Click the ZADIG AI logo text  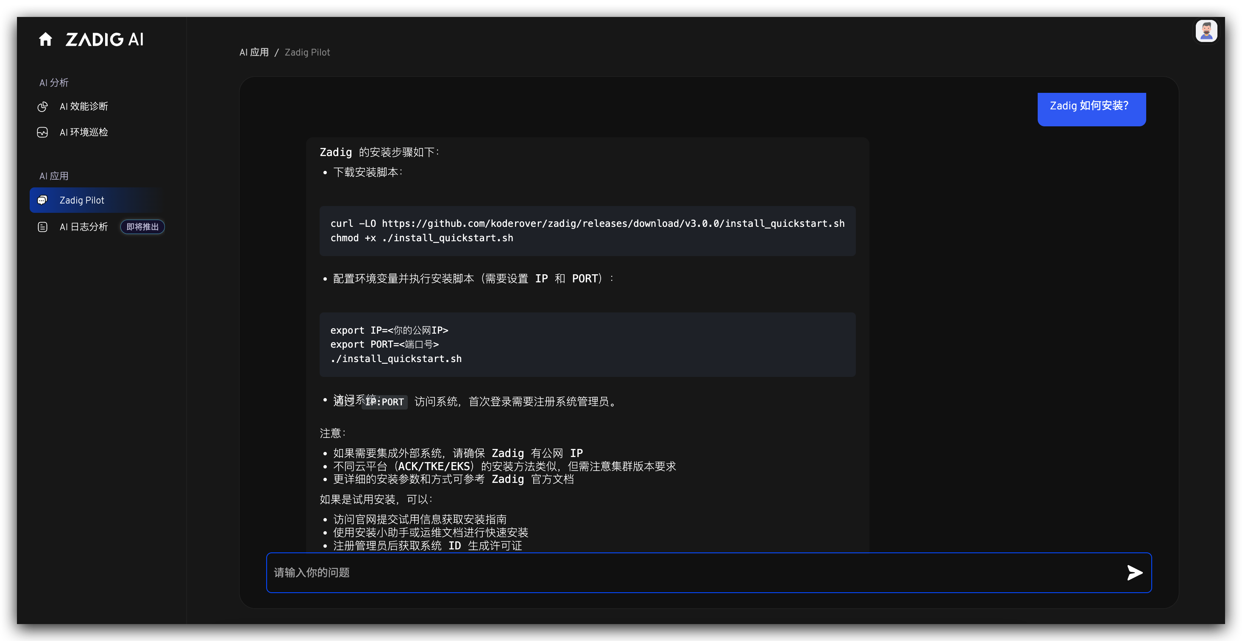click(x=105, y=39)
